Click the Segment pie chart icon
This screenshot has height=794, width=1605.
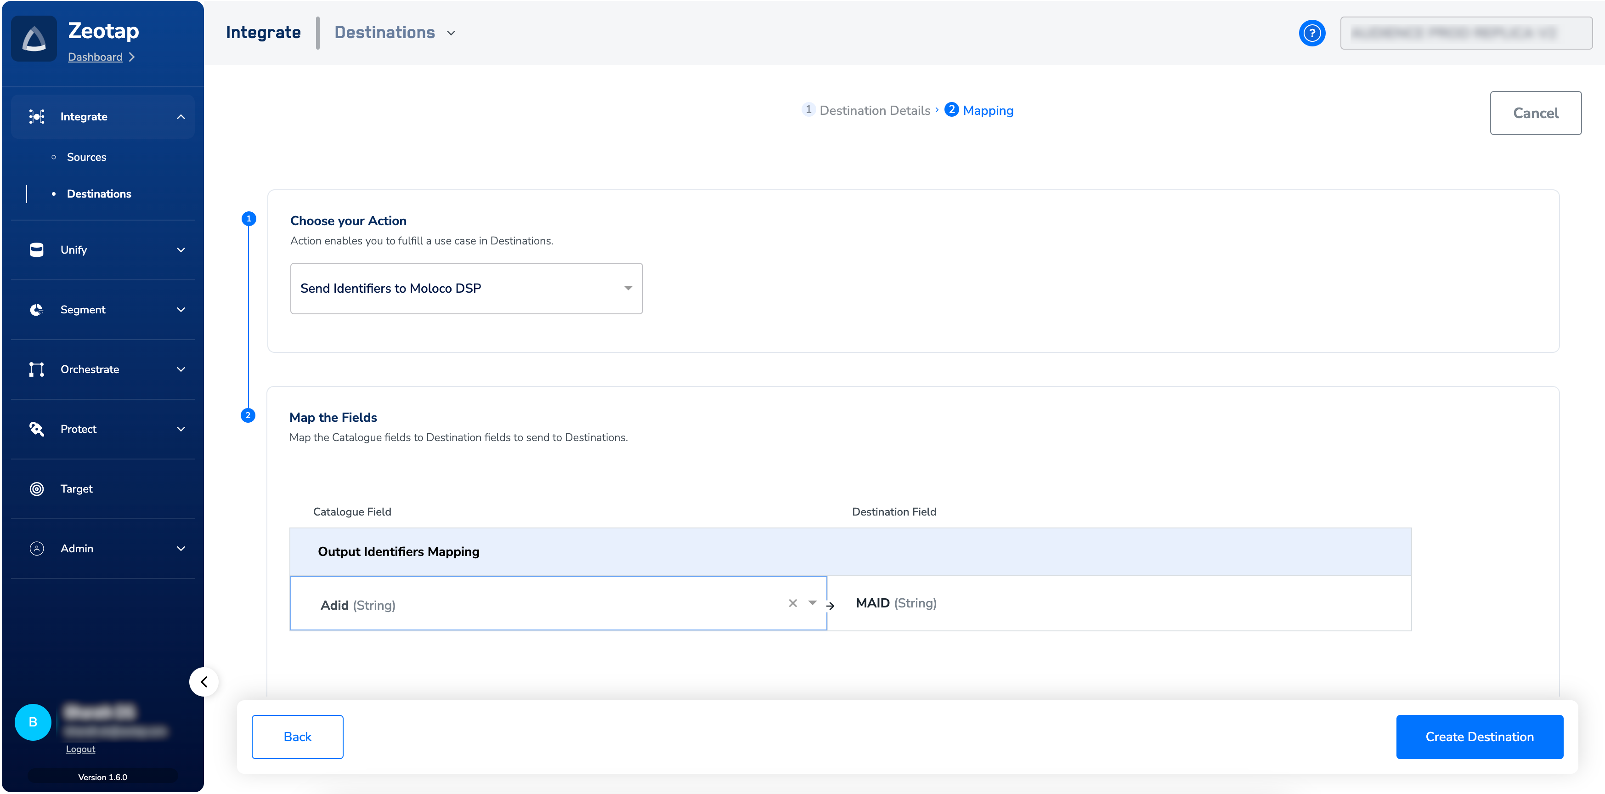click(37, 310)
